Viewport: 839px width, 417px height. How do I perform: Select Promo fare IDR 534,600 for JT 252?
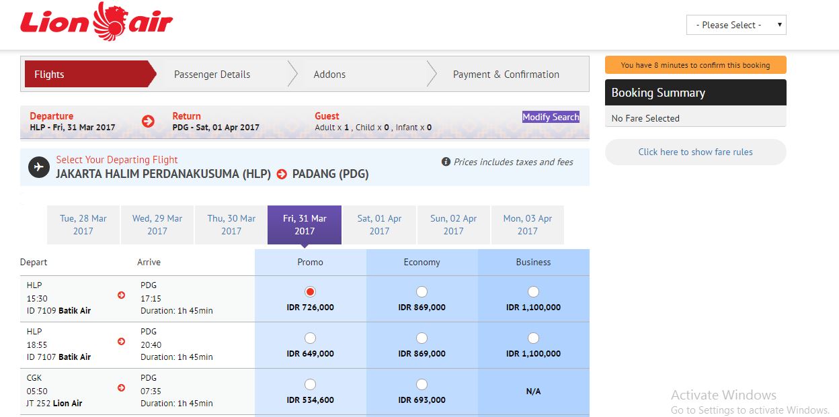point(310,385)
